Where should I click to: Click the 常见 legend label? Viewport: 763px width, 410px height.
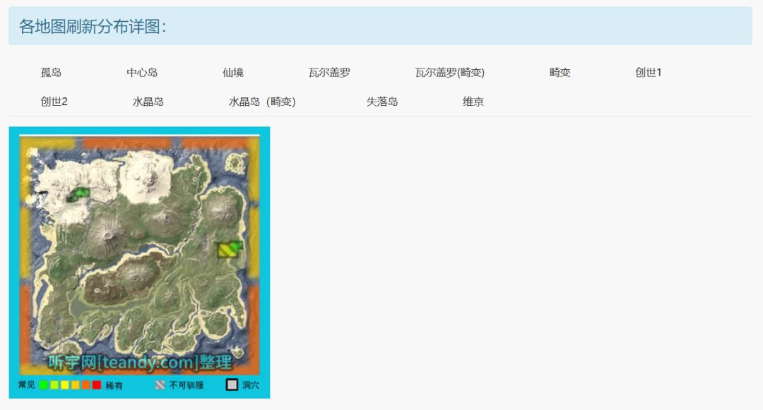(26, 385)
